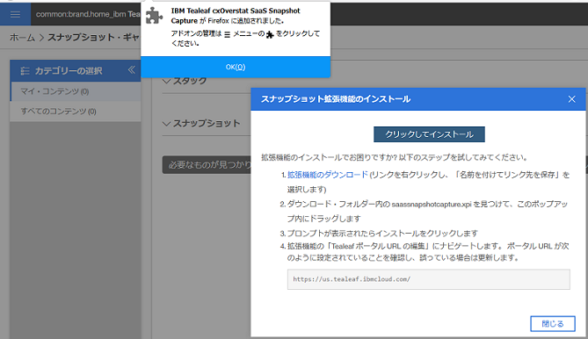
Task: Click the 必要なものが見つかり message bar
Action: (x=207, y=165)
